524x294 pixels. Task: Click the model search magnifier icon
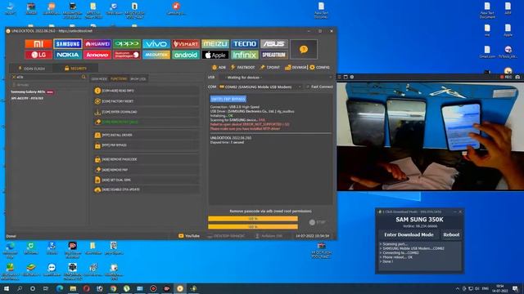pos(84,77)
